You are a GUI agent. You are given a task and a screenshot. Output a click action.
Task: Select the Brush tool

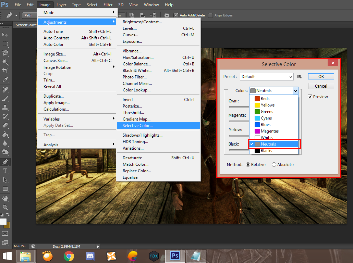[5, 99]
